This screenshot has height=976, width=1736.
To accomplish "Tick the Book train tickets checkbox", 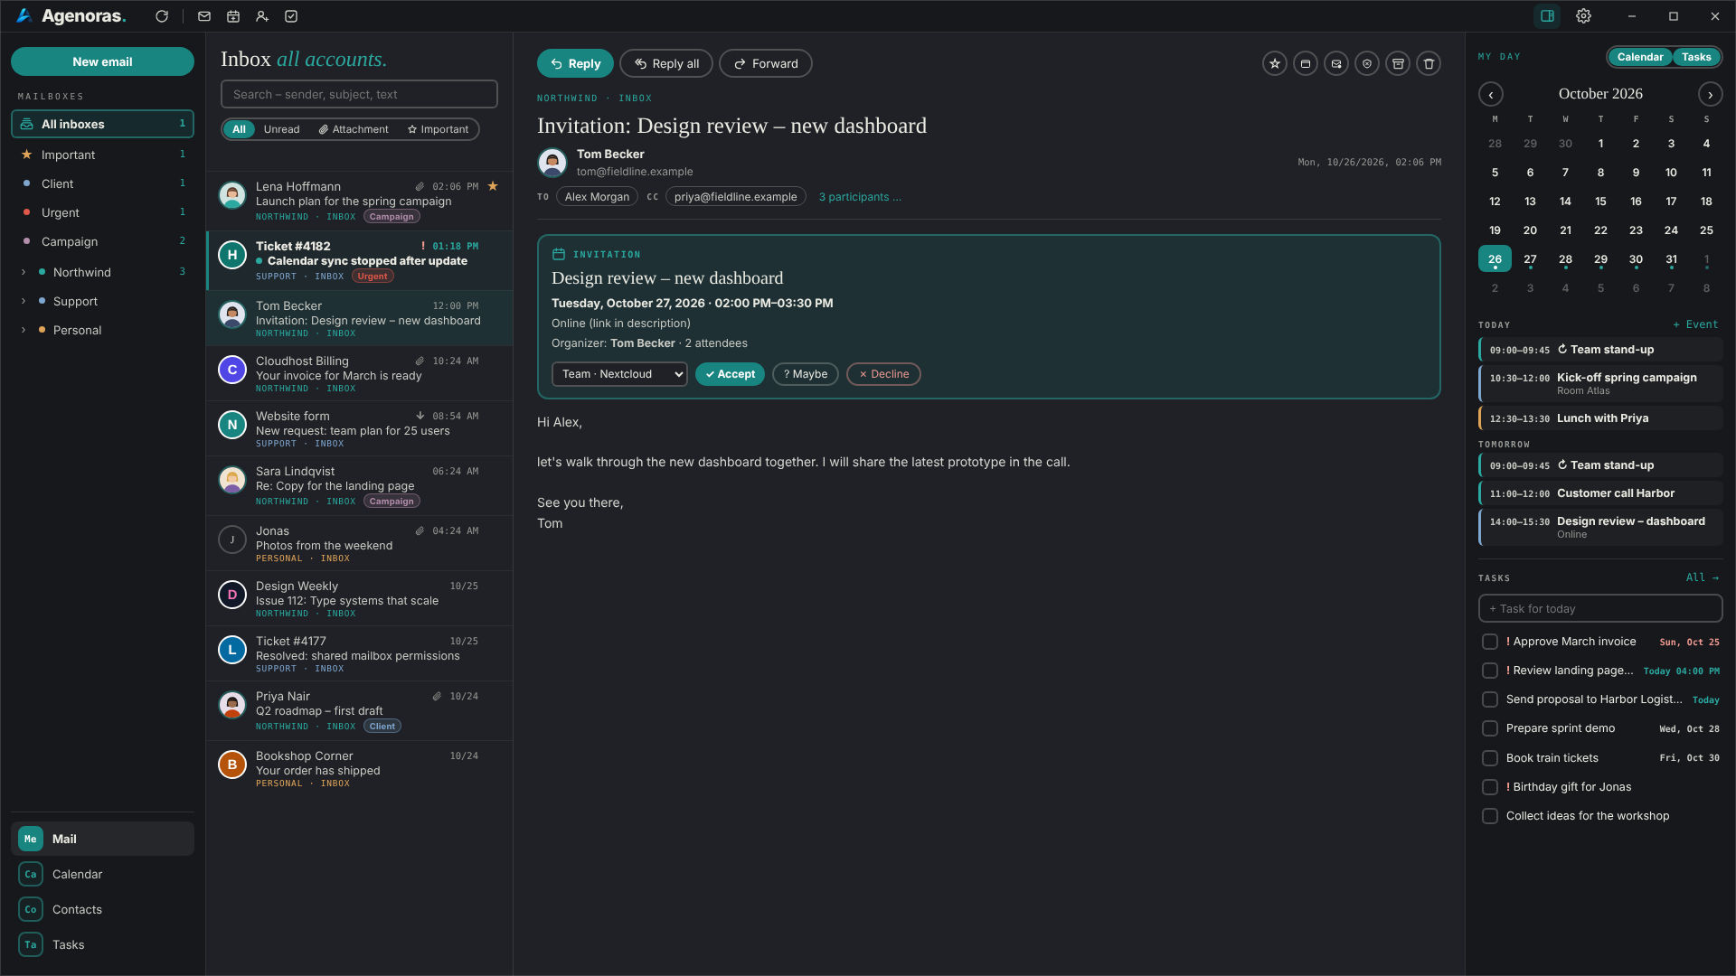I will coord(1490,758).
